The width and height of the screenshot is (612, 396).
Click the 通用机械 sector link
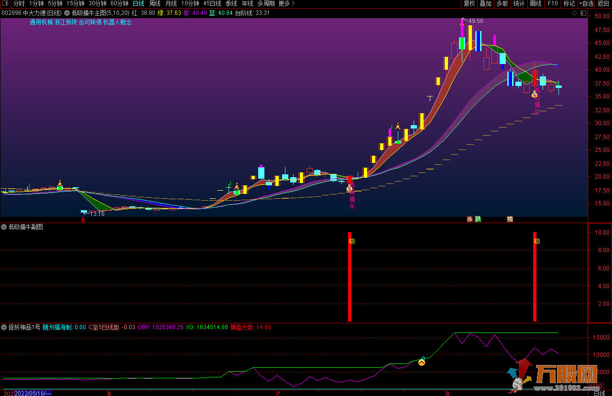41,22
